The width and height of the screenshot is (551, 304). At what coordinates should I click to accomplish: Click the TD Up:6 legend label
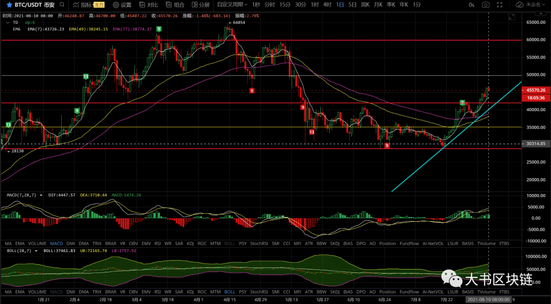tap(24, 23)
